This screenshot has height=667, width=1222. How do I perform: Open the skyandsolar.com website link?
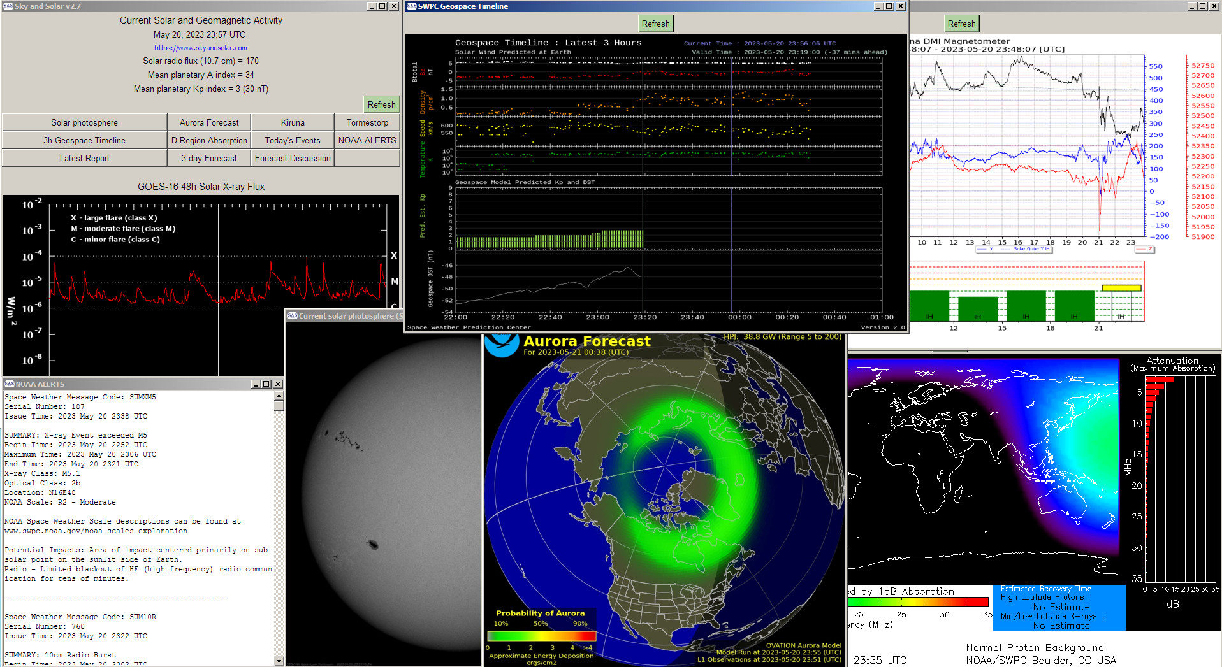click(200, 48)
